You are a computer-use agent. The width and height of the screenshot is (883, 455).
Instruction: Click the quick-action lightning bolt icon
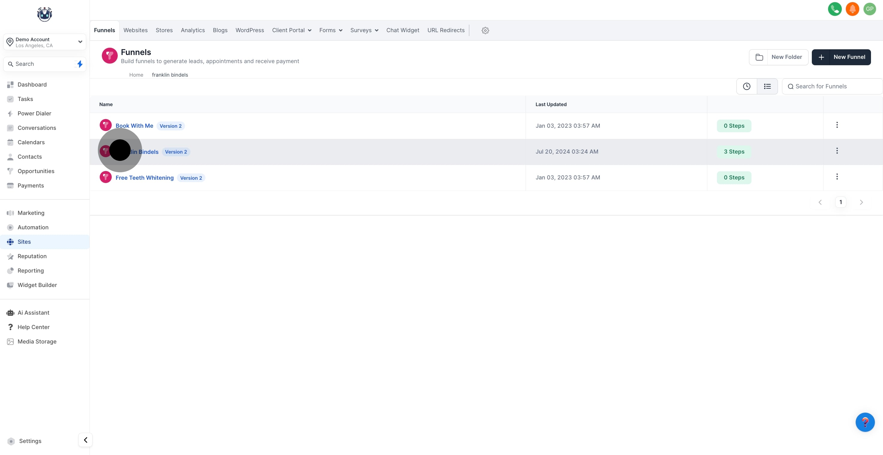pyautogui.click(x=80, y=64)
